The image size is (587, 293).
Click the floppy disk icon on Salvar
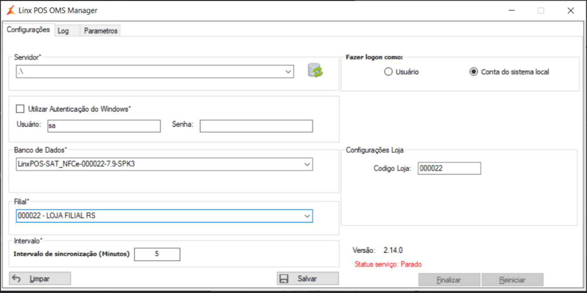[x=283, y=279]
